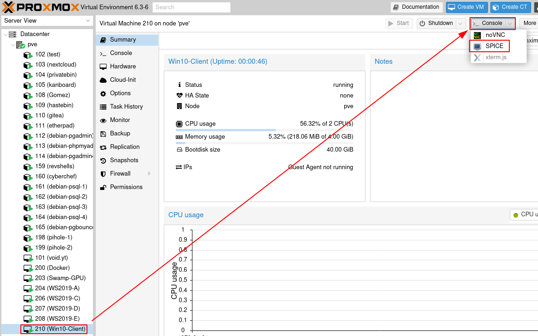This screenshot has width=538, height=336.
Task: Select 161 (debian-psql-1) container
Action: pyautogui.click(x=47, y=187)
